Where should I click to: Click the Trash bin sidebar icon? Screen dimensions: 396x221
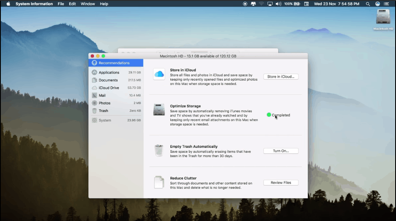[x=94, y=111]
